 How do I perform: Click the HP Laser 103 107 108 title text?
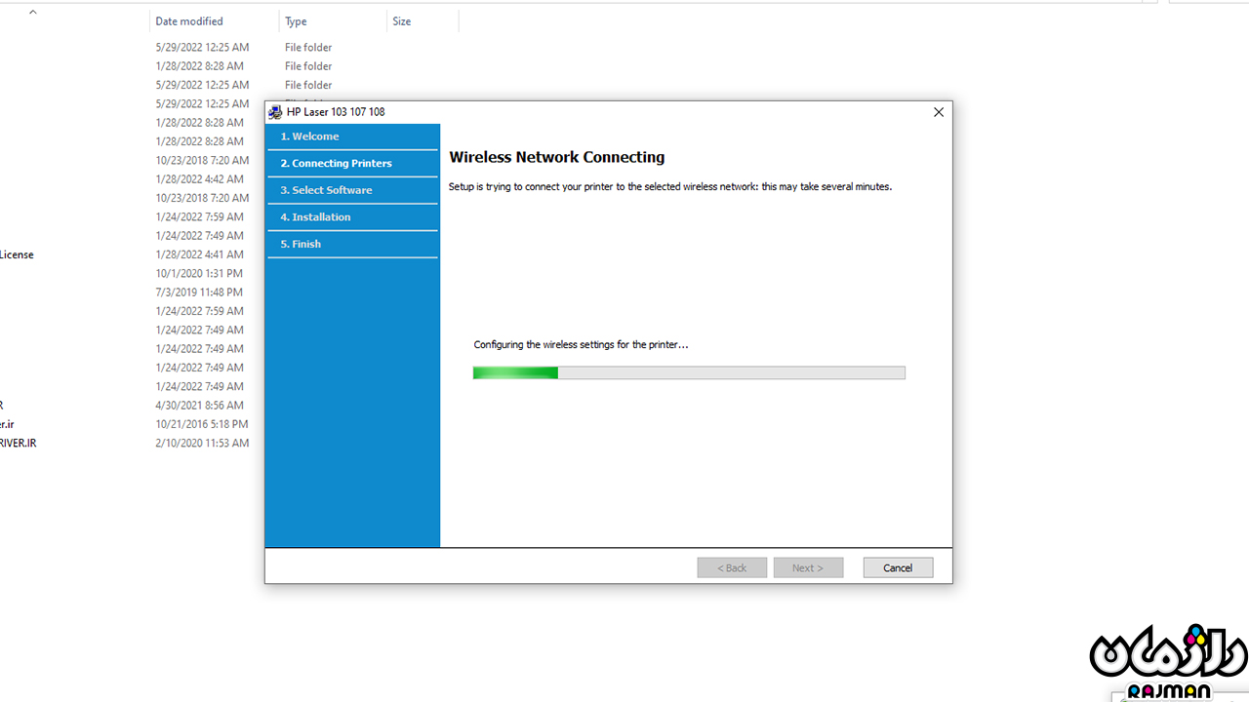[x=336, y=112]
